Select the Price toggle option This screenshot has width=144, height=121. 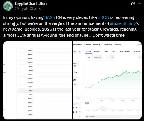(x=88, y=57)
